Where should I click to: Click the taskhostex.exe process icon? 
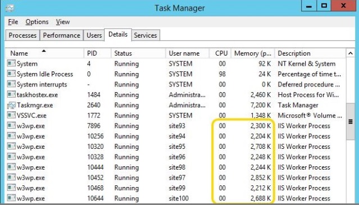click(11, 94)
